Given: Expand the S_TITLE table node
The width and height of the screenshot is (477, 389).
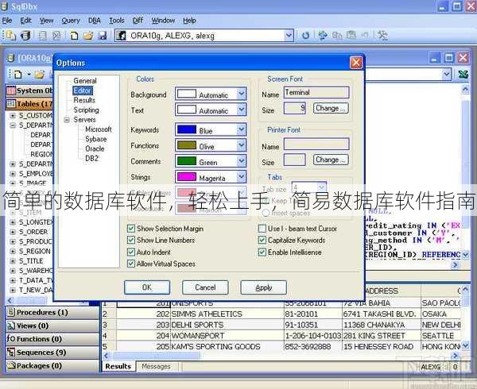Looking at the screenshot, I should coord(13,261).
